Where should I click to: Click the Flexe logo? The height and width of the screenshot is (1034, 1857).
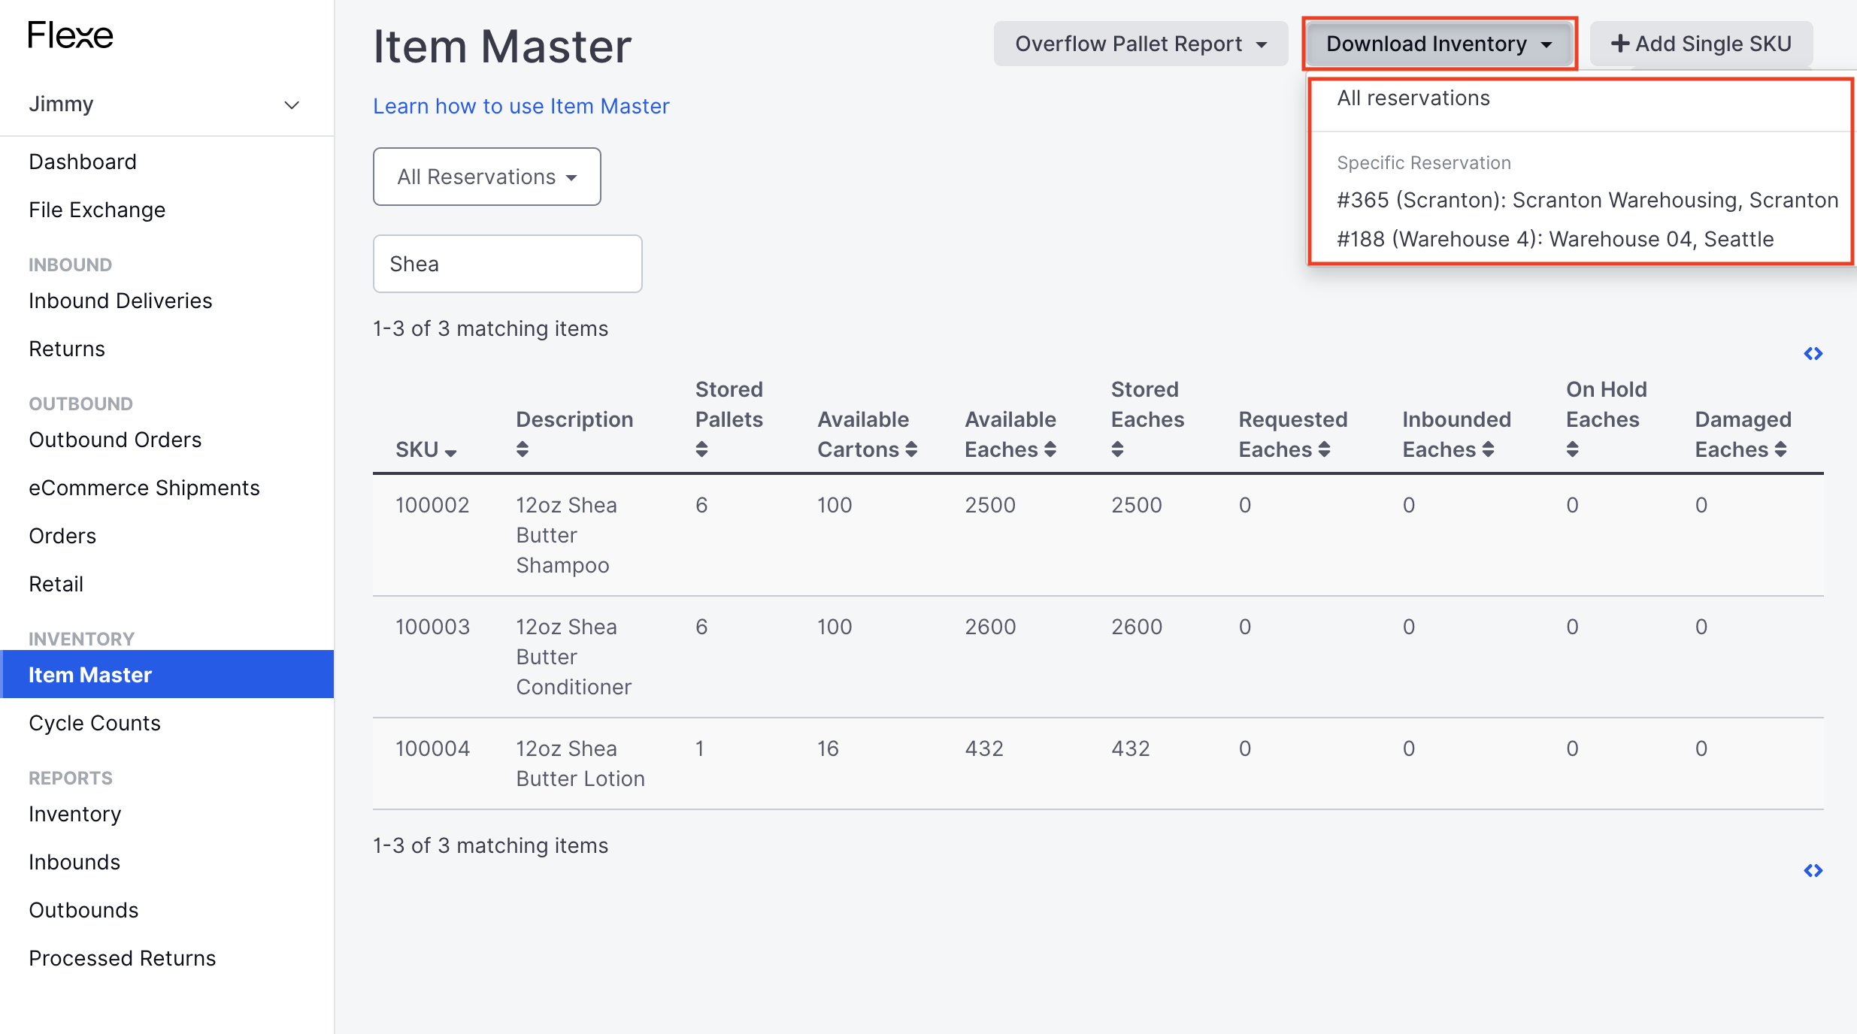tap(71, 35)
